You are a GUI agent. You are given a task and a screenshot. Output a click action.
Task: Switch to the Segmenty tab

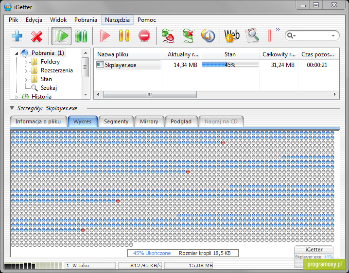coord(116,121)
